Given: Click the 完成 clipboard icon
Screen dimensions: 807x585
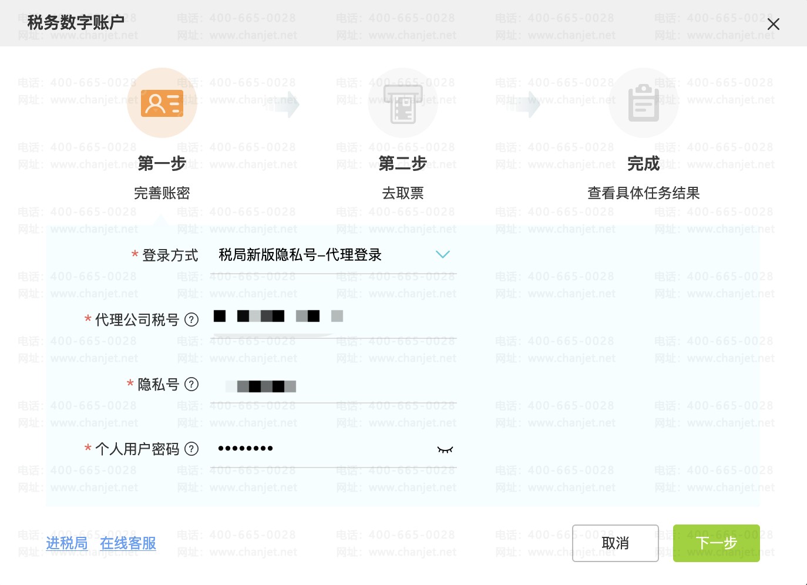Looking at the screenshot, I should [x=644, y=103].
